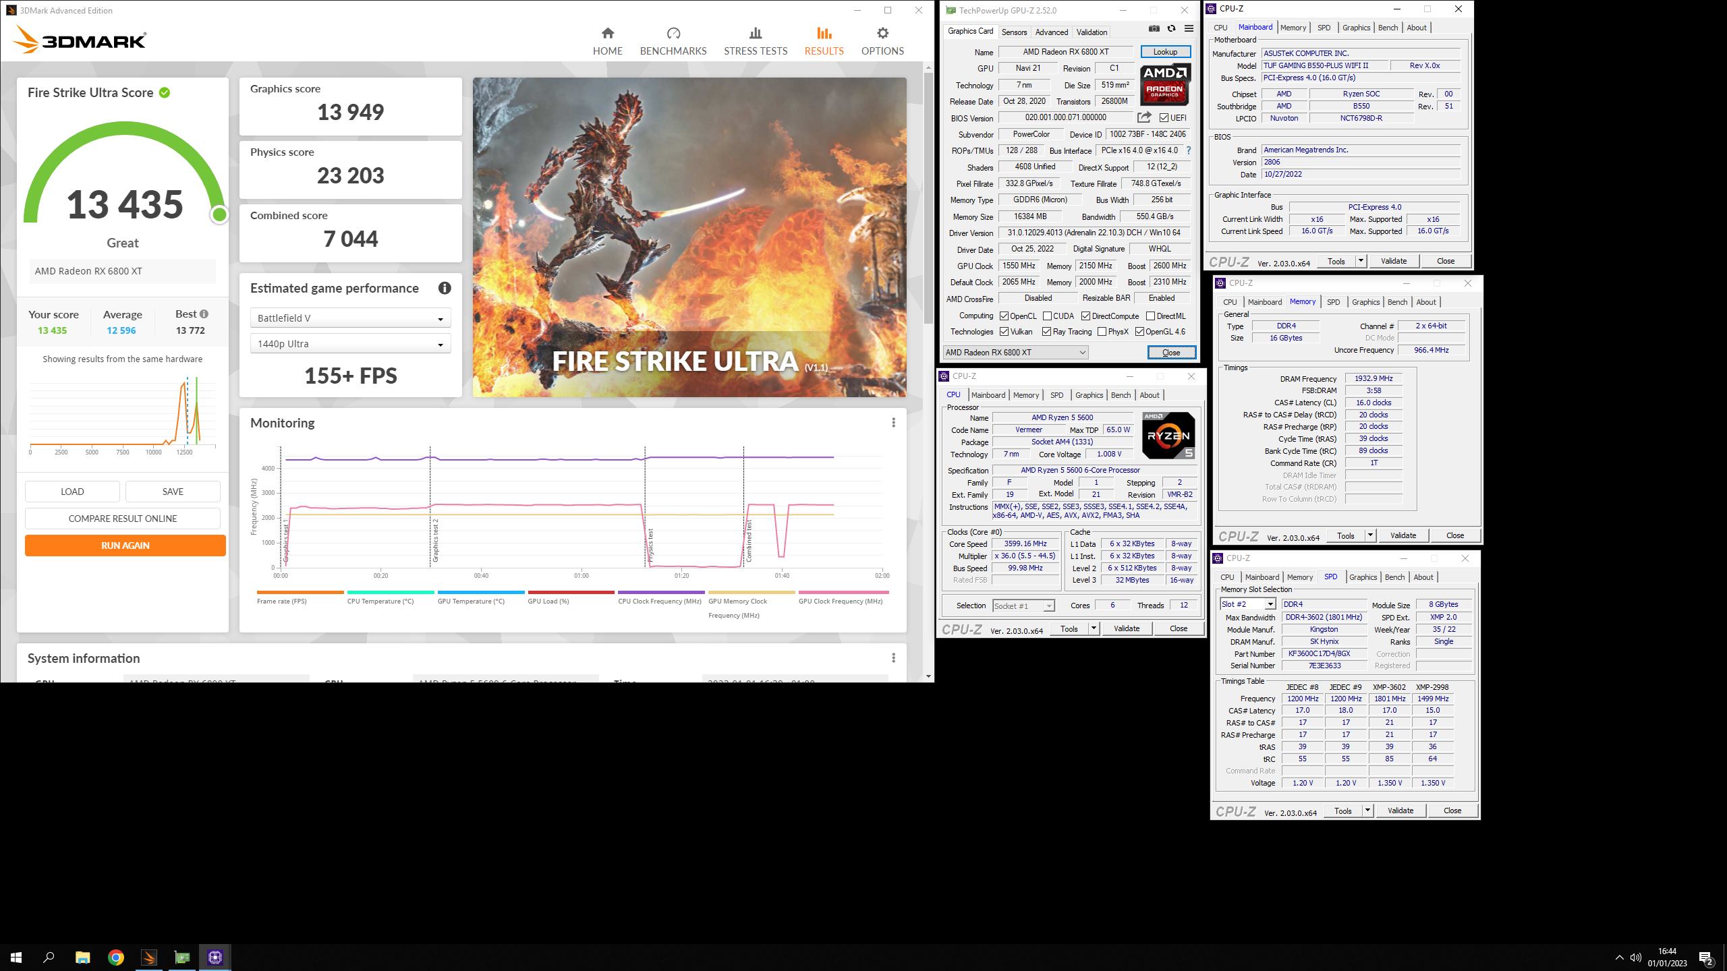The width and height of the screenshot is (1727, 971).
Task: Open the volume control in system tray
Action: [x=1636, y=958]
